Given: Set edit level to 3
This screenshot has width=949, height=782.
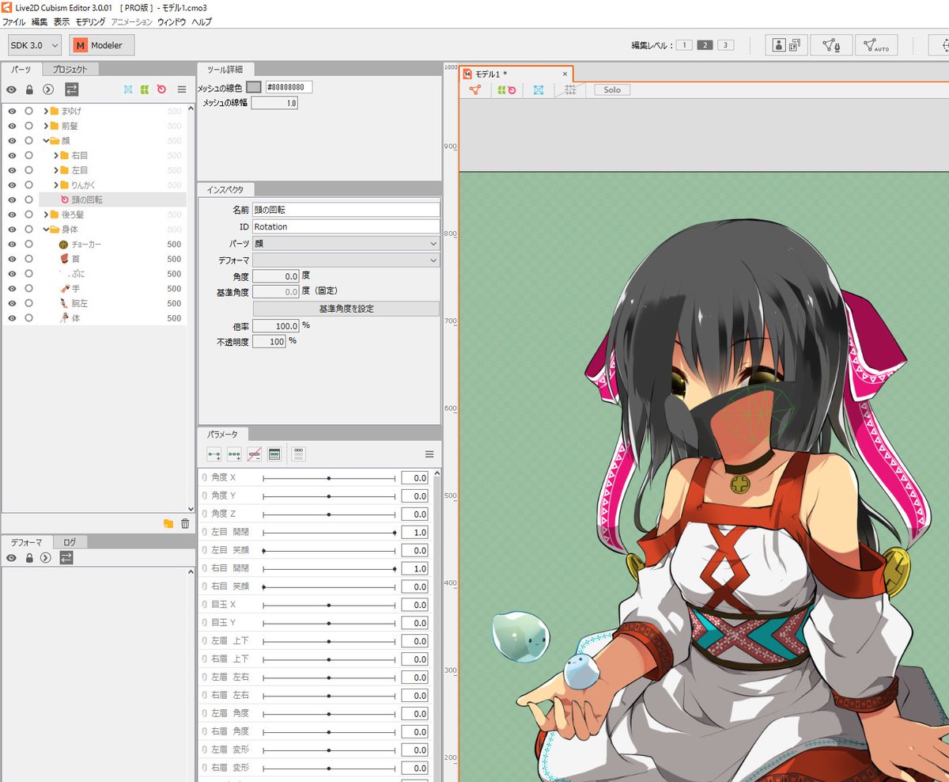Looking at the screenshot, I should [x=725, y=45].
